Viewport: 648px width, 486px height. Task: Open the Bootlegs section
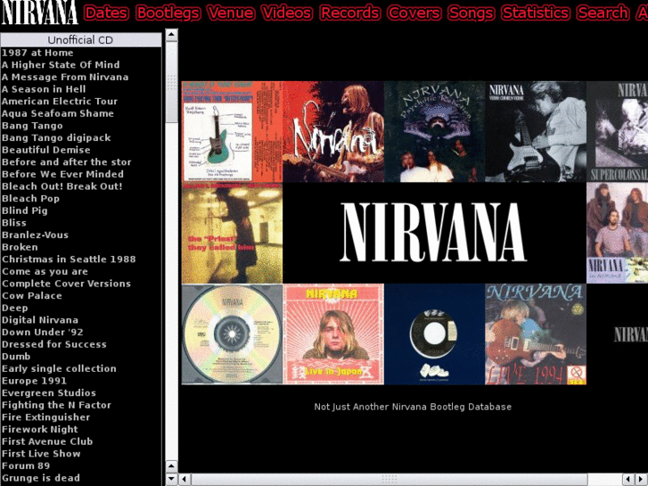[x=168, y=12]
